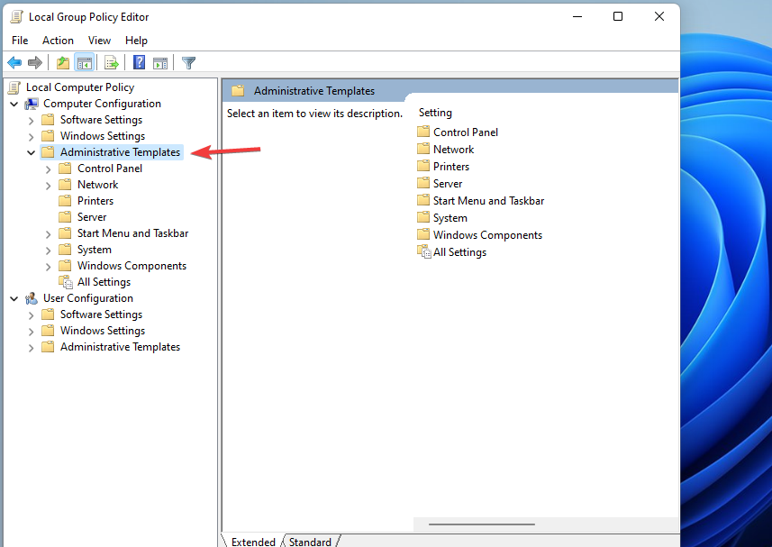Click the horizontal scrollbar in right pane

pyautogui.click(x=482, y=524)
